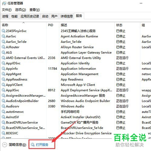
Task: Click 'Microsoft App-V Client' description
Action: (x=78, y=85)
